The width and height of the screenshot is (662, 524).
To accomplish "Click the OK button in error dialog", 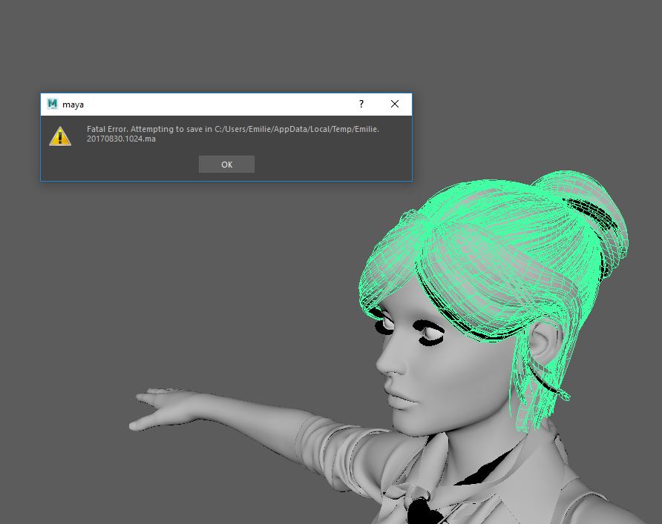I will 226,165.
